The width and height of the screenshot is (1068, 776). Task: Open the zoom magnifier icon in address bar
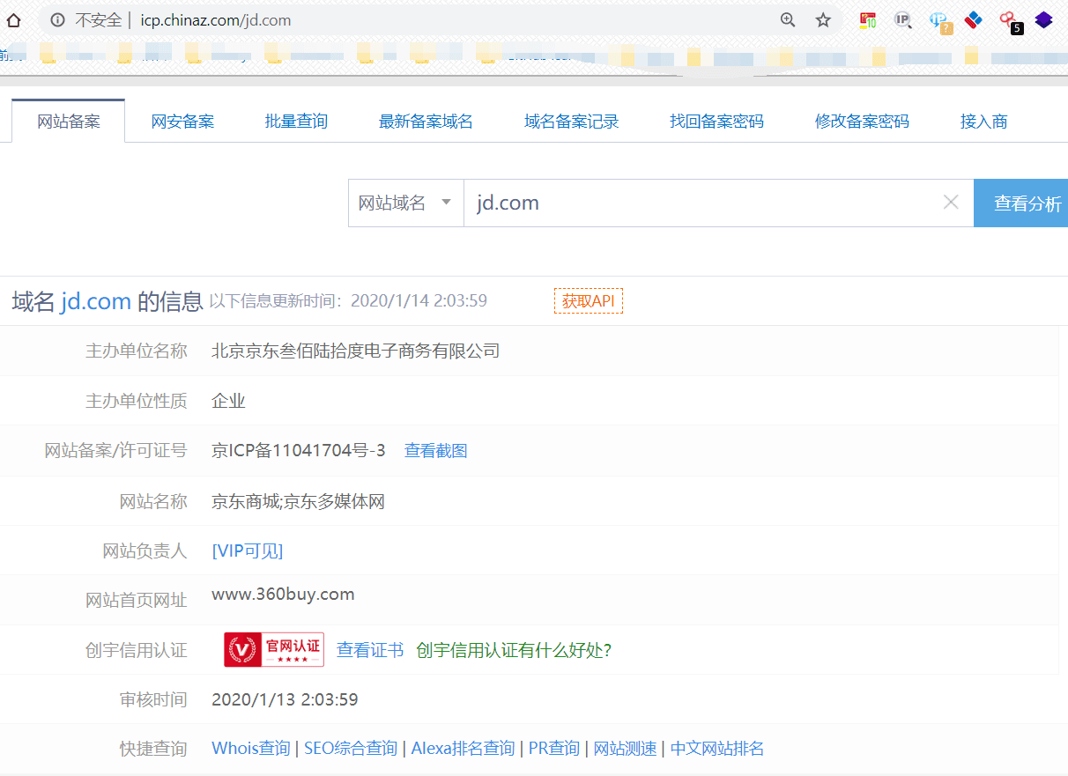[788, 19]
